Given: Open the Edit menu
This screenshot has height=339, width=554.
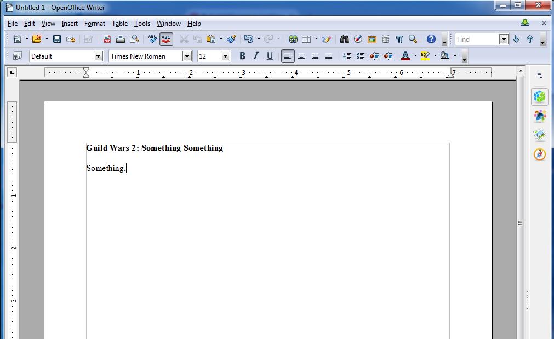Looking at the screenshot, I should [30, 24].
